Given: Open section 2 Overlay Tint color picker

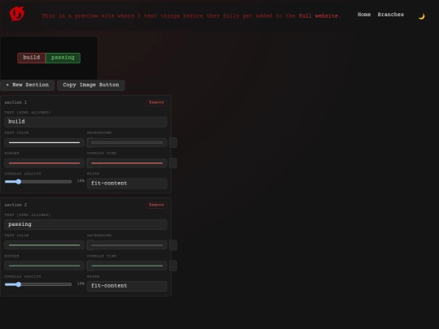Looking at the screenshot, I should (x=127, y=266).
